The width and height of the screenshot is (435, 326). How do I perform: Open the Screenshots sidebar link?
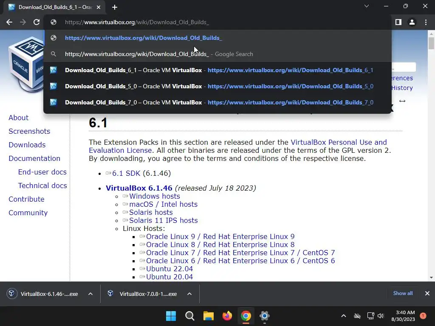tap(29, 131)
